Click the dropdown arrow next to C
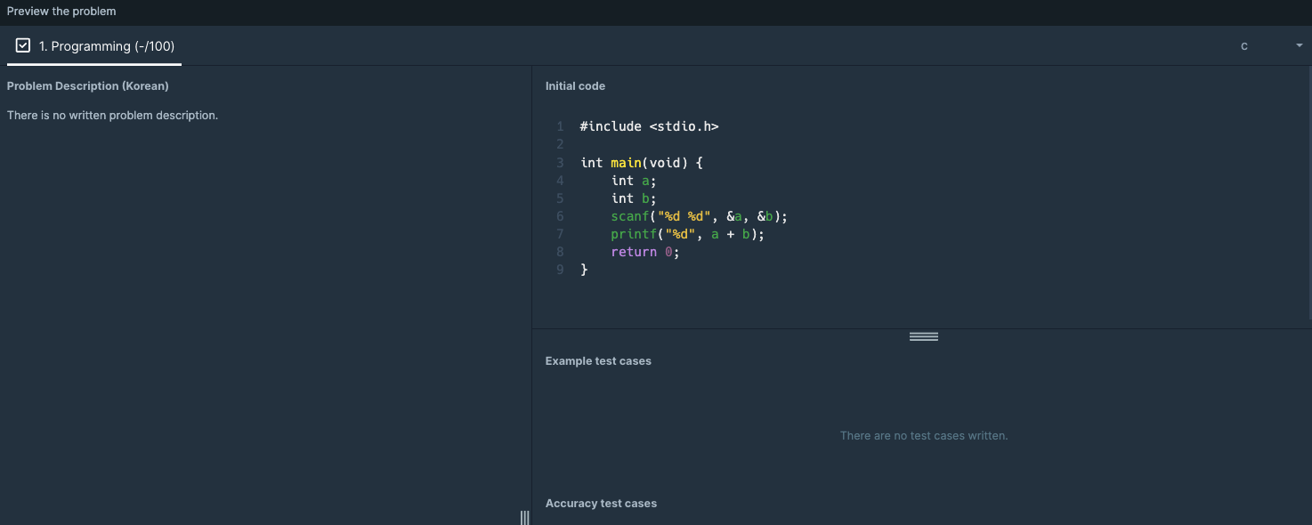 click(x=1299, y=46)
